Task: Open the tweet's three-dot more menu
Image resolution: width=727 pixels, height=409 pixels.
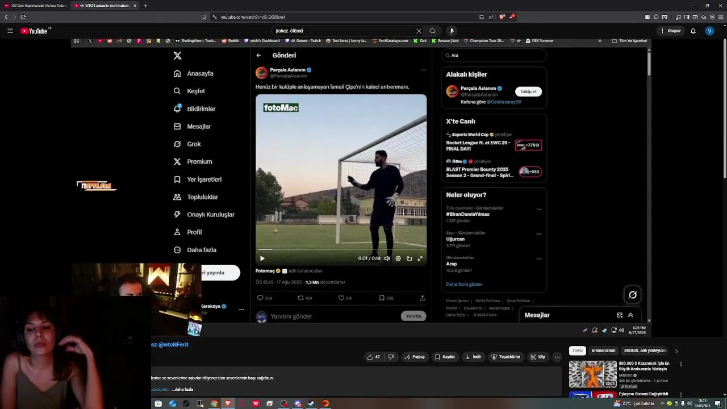Action: click(424, 70)
